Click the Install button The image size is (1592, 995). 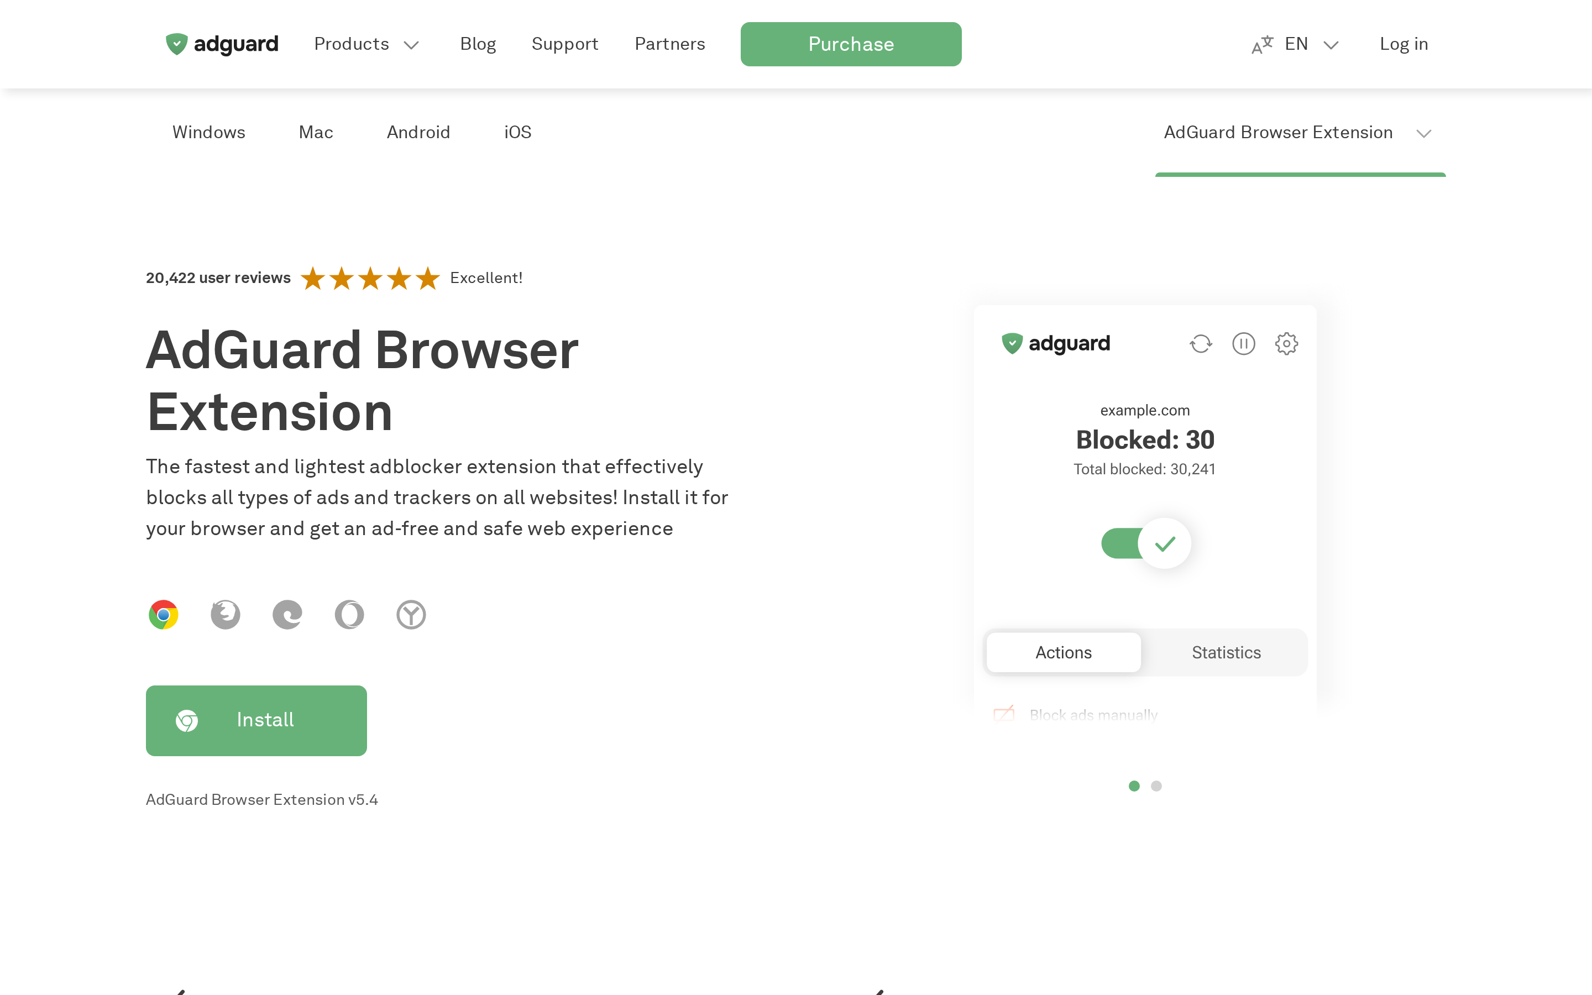256,720
